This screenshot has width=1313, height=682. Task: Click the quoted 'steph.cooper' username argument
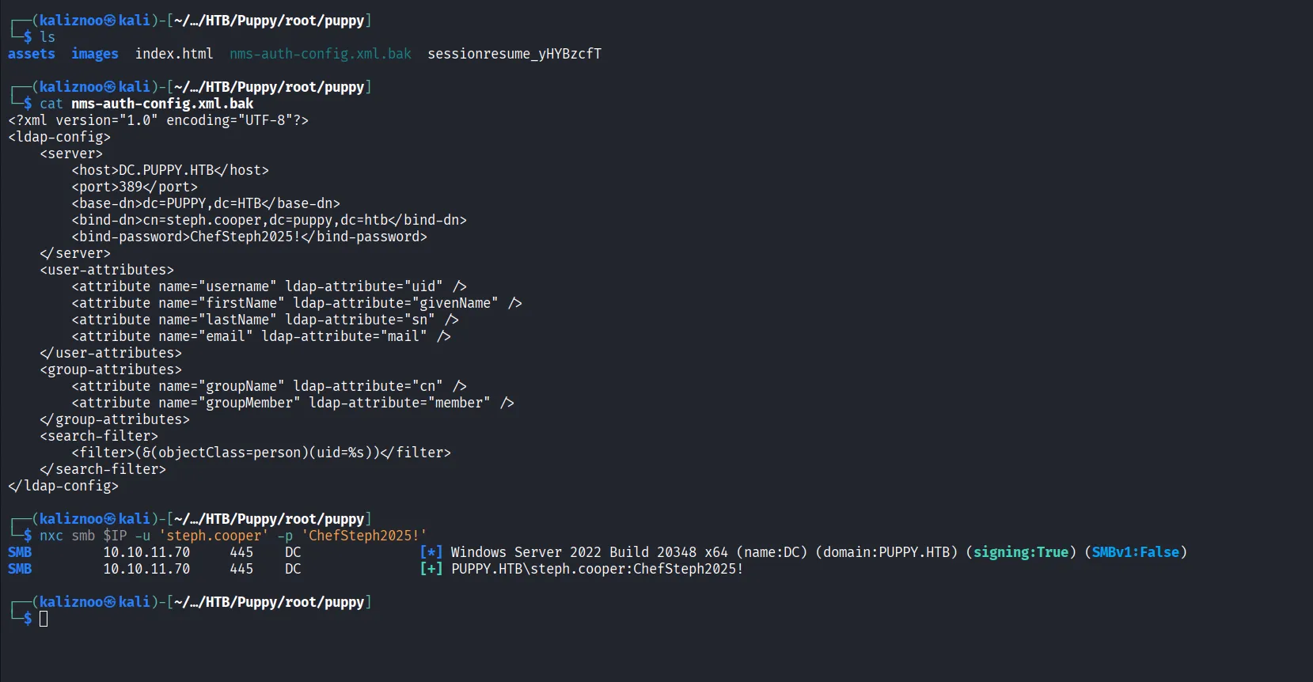[214, 536]
